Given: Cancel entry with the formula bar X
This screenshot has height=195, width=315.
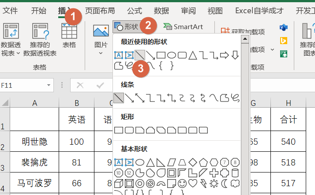Looking at the screenshot, I should (x=80, y=85).
